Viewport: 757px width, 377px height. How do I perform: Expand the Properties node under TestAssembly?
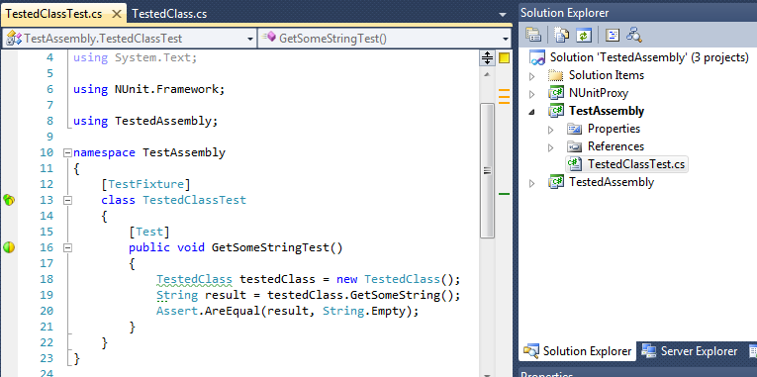551,130
